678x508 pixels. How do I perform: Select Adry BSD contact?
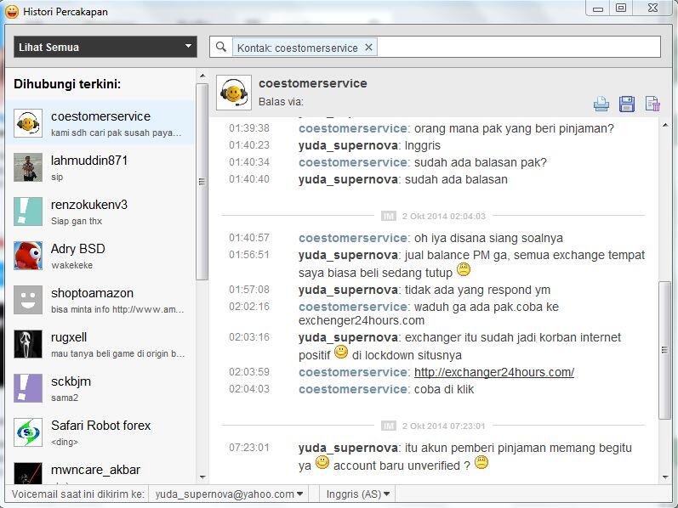coord(100,256)
